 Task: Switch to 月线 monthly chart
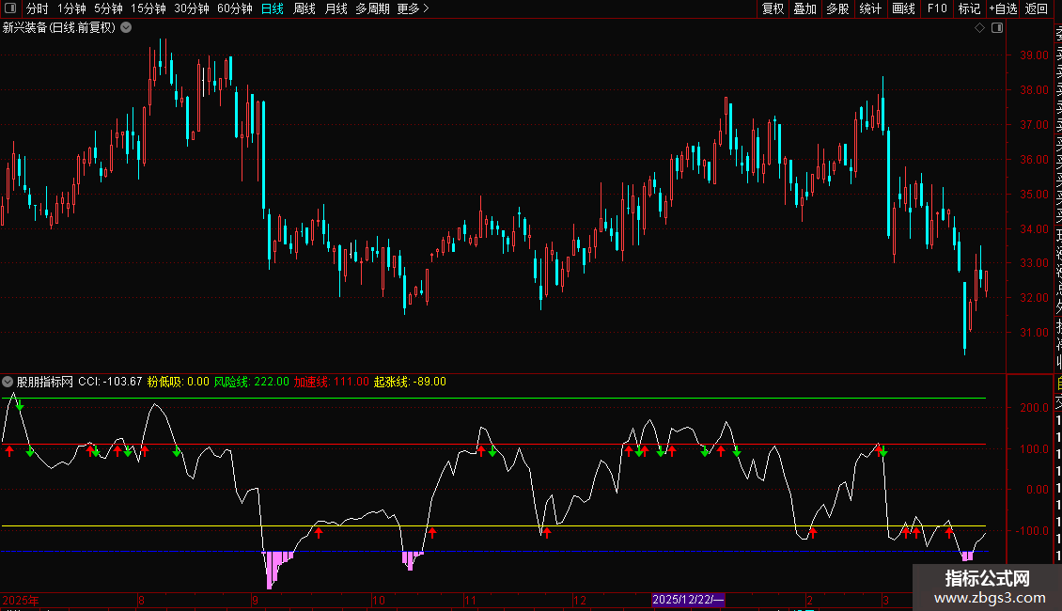(336, 8)
